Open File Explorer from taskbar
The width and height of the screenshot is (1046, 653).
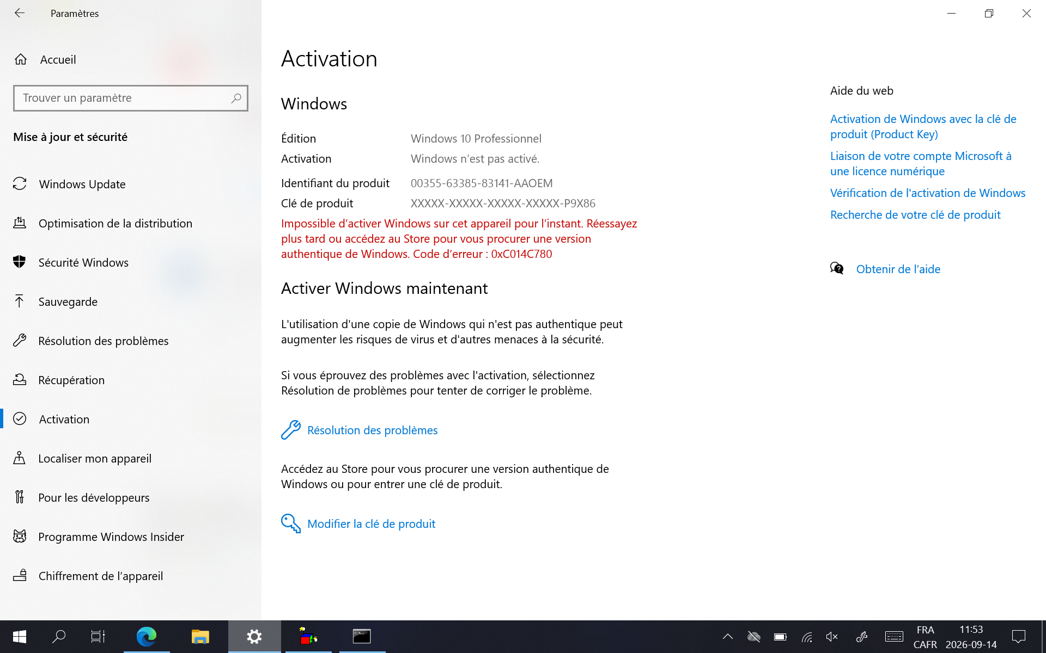pyautogui.click(x=200, y=636)
